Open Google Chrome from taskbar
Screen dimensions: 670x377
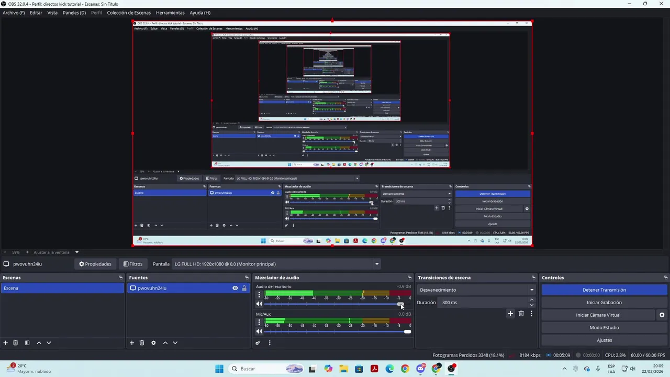[x=405, y=369]
